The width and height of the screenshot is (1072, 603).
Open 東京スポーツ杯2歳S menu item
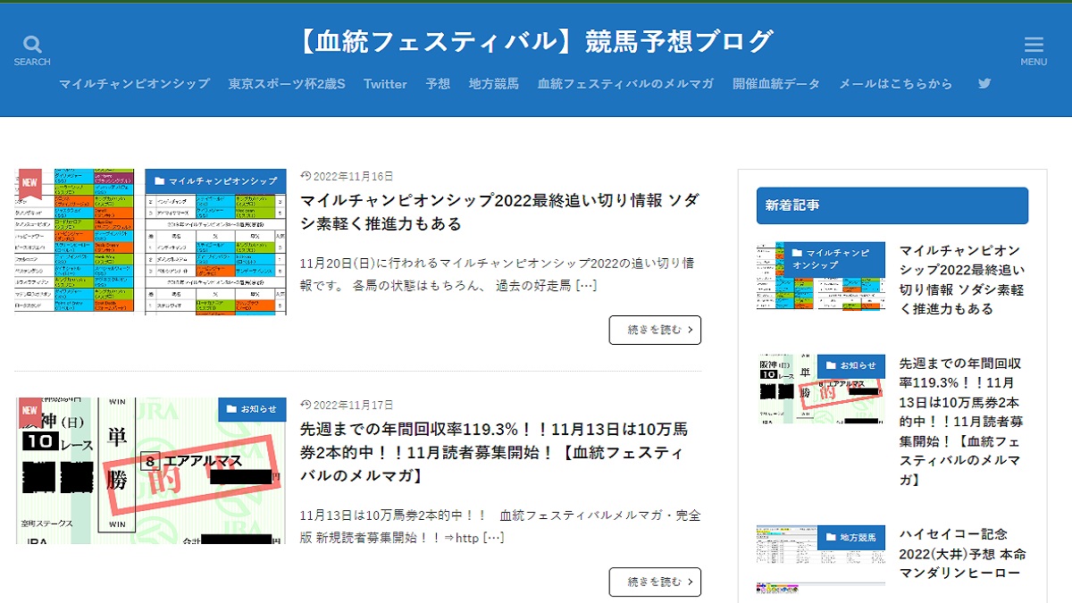(x=287, y=84)
